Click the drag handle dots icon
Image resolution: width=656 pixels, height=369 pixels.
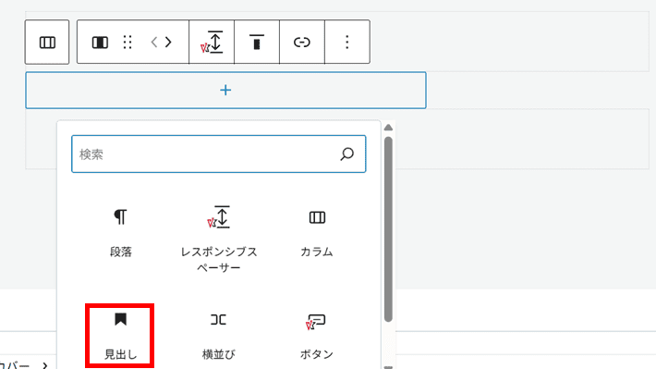pos(128,43)
